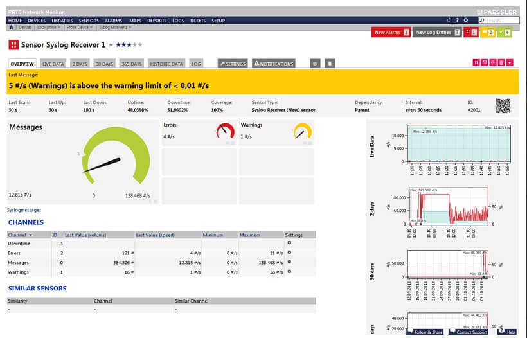Screen dimensions: 527x338
Task: Select the OVERVIEW tab
Action: (22, 64)
